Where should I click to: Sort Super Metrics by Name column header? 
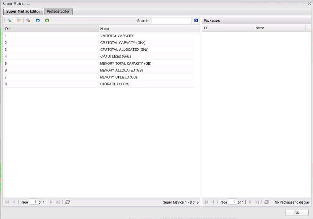pos(146,28)
